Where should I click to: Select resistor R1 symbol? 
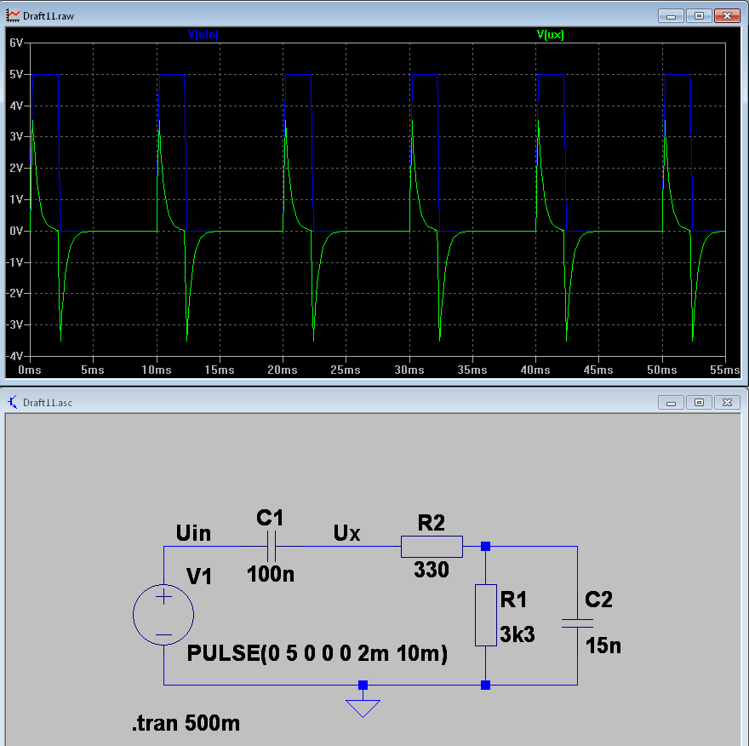tap(486, 615)
